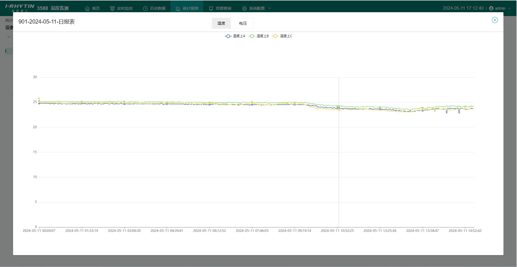Screen dimensions: 517x267
Task: Select the chart icon for 统计报表
Action: click(178, 8)
